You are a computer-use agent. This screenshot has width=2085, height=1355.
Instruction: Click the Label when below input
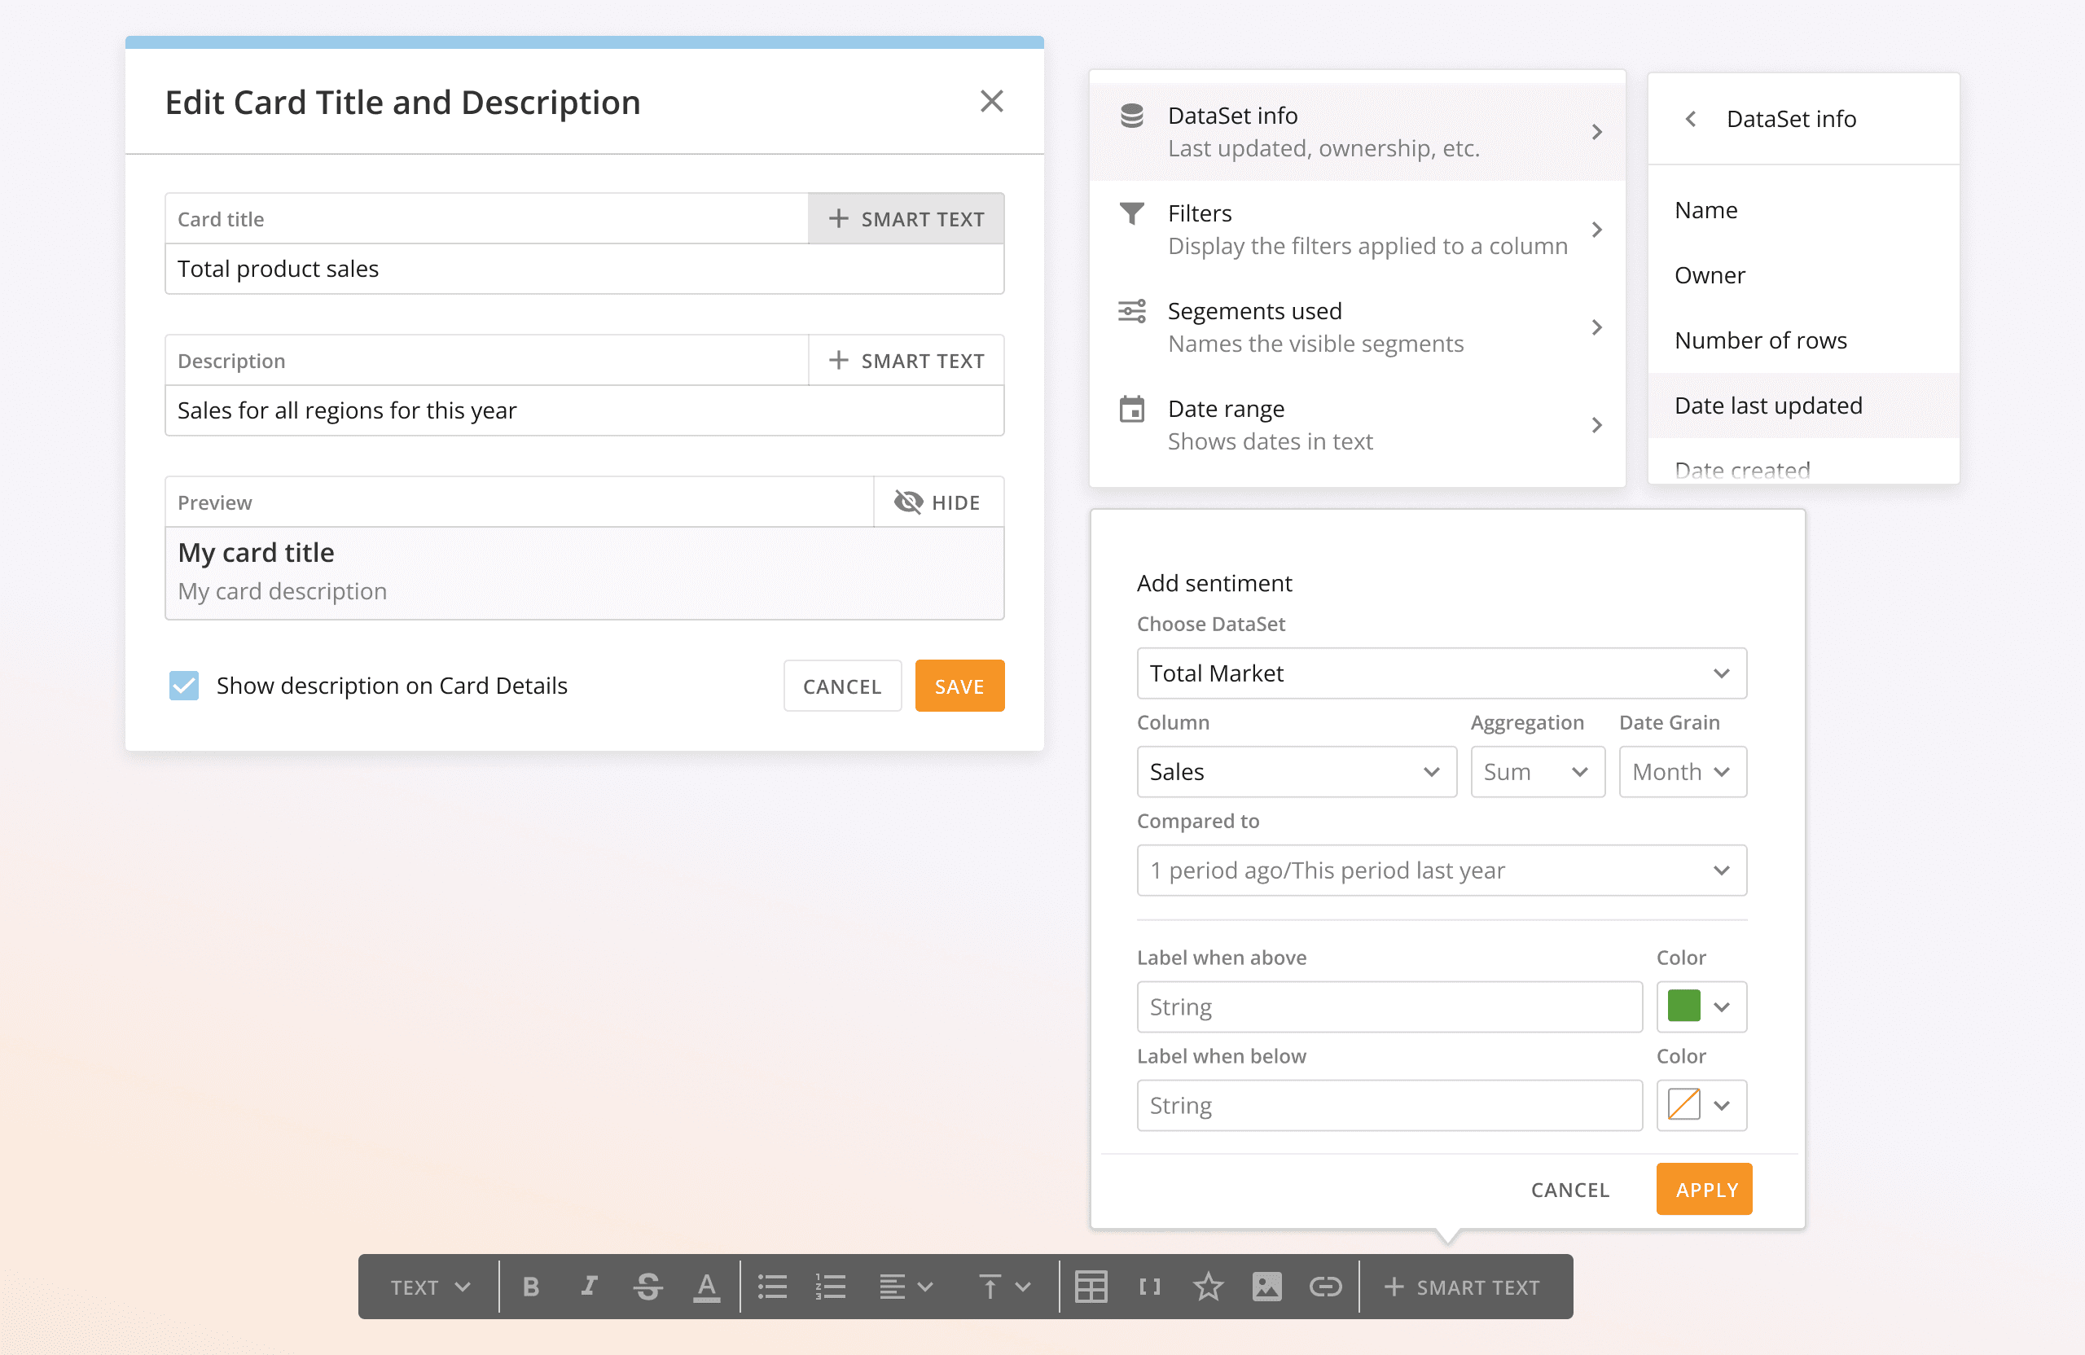(x=1389, y=1104)
